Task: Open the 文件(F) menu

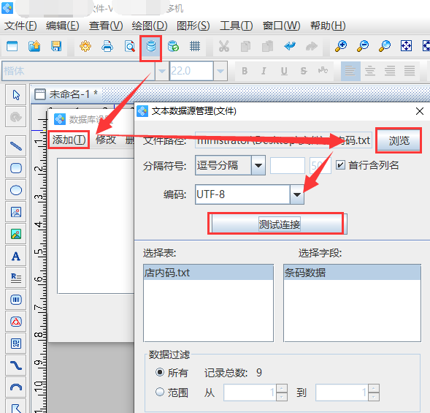Action: 20,26
